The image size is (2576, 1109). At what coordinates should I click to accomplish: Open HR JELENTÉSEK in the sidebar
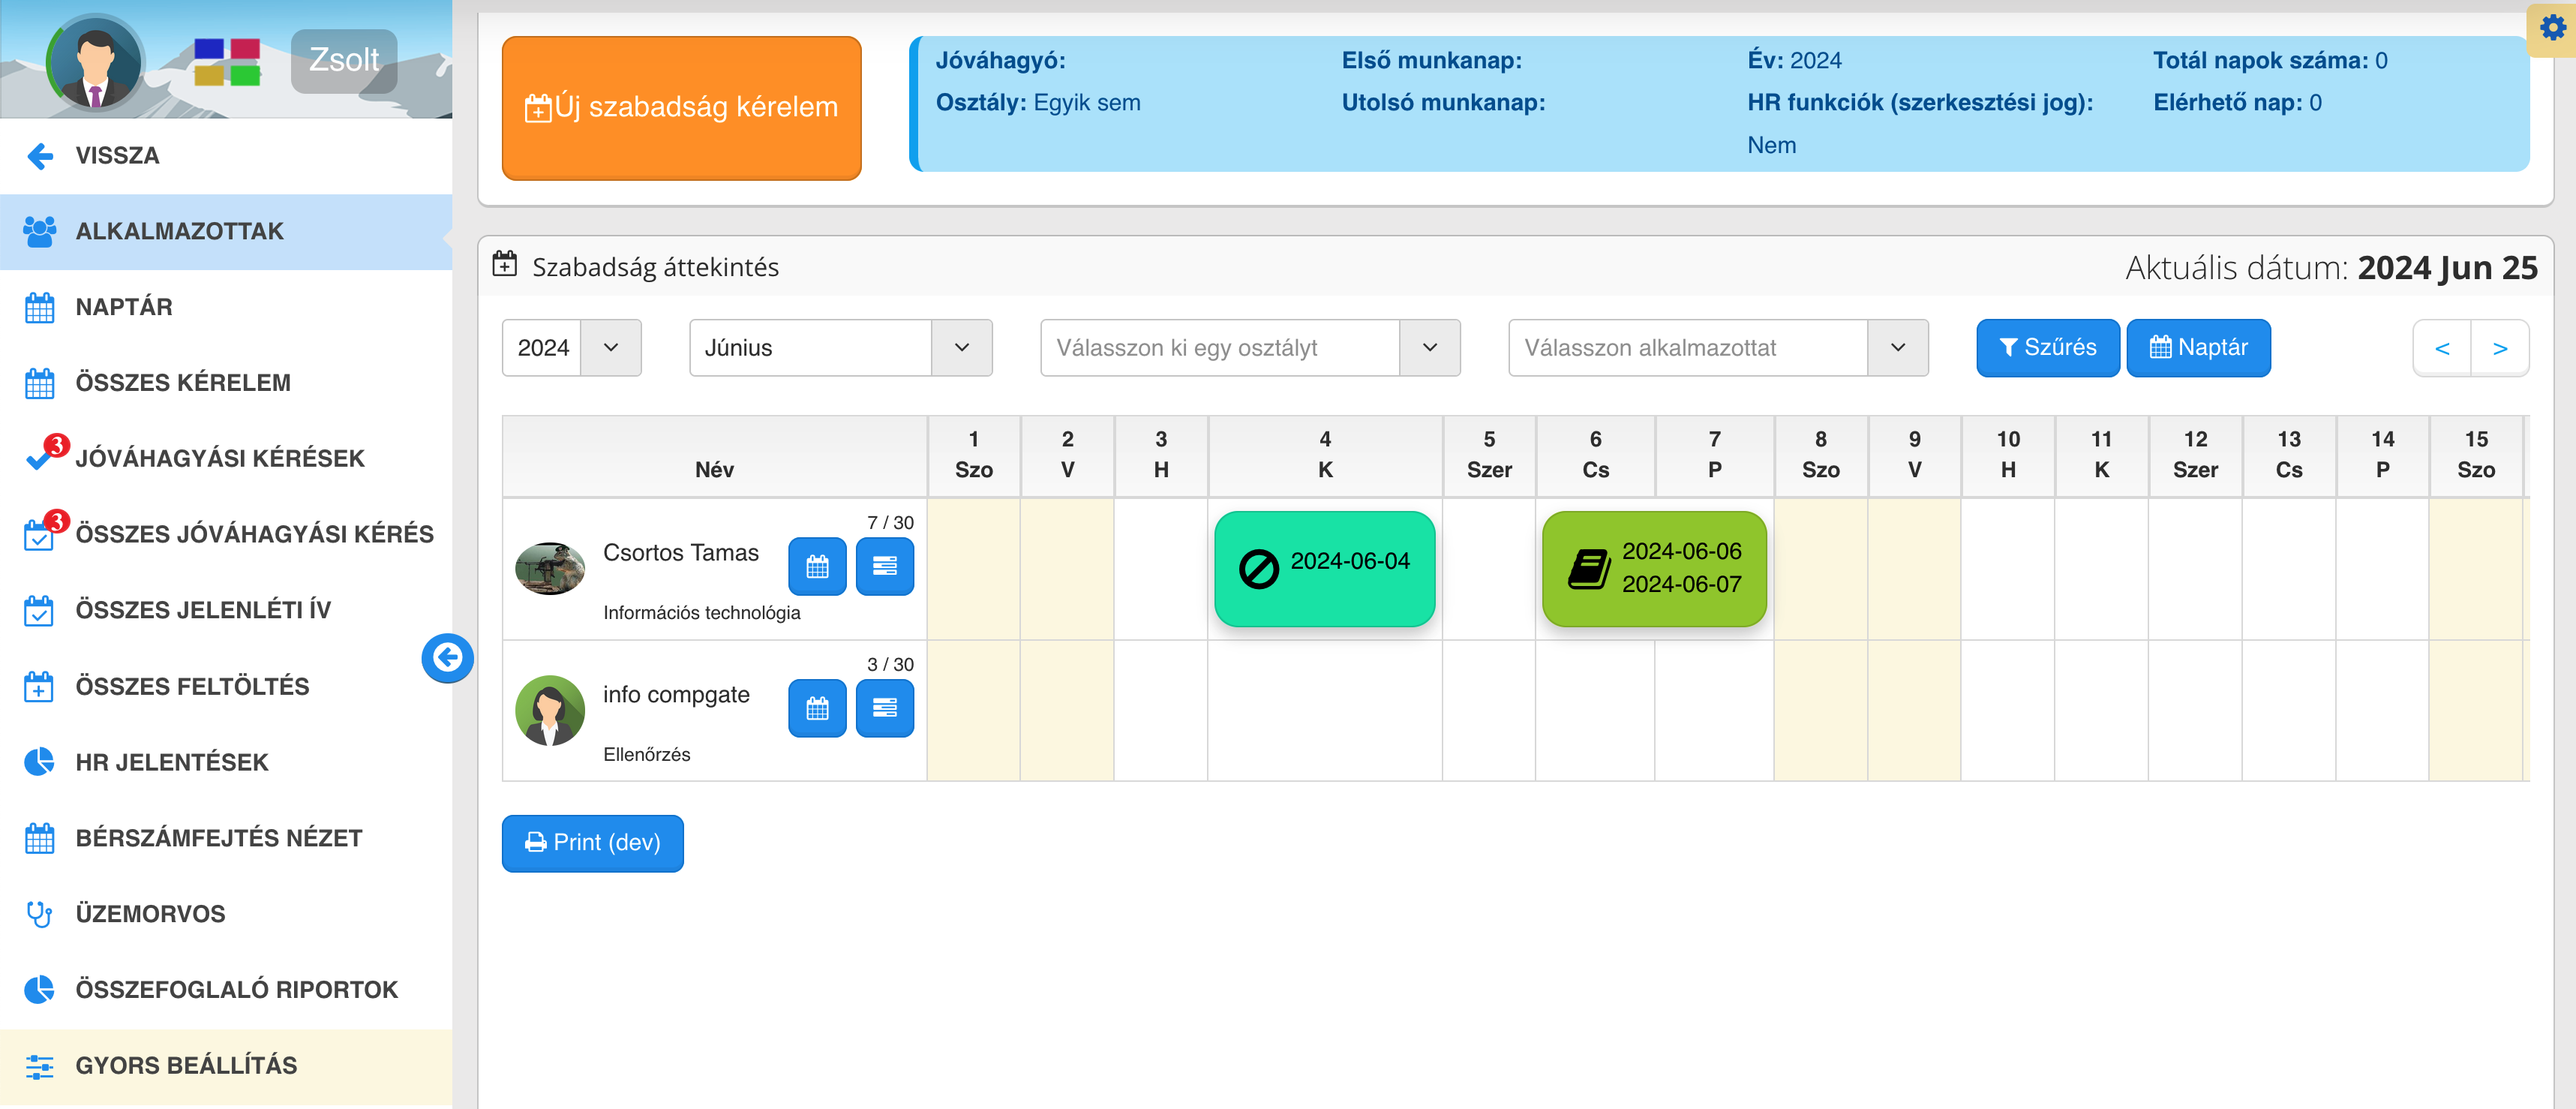(x=226, y=762)
